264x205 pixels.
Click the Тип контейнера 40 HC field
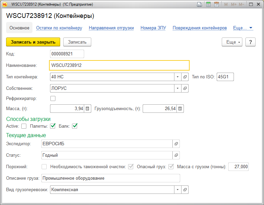(112, 77)
